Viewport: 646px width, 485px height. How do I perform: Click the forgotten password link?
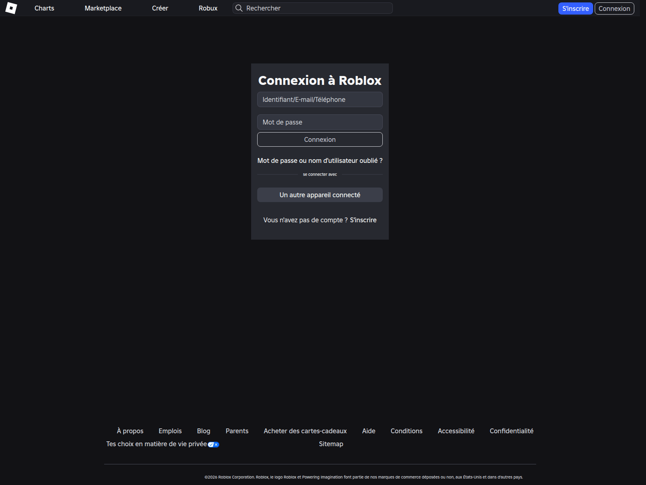coord(320,160)
